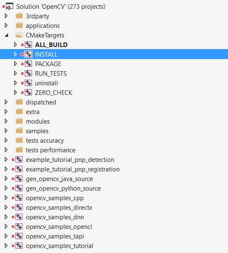Expand the tests performance folder
Image resolution: width=228 pixels, height=253 pixels.
(x=6, y=150)
